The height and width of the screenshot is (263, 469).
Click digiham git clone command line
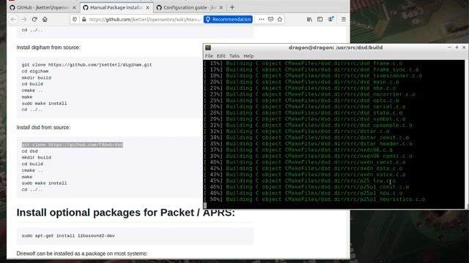[86, 65]
